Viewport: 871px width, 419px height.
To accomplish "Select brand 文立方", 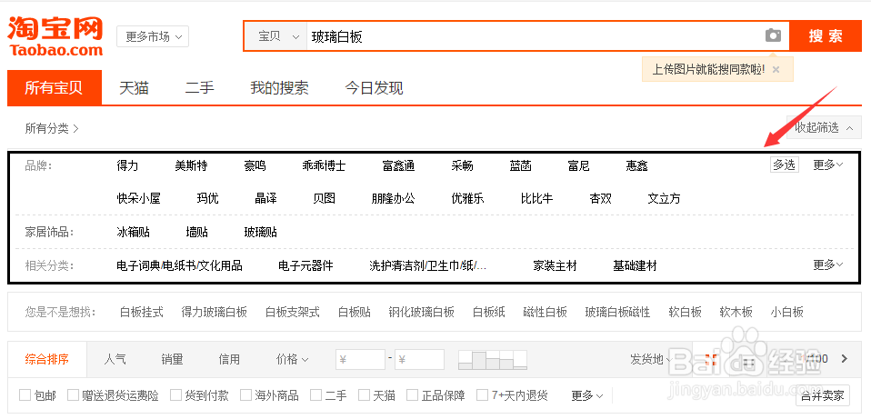I will coord(664,198).
